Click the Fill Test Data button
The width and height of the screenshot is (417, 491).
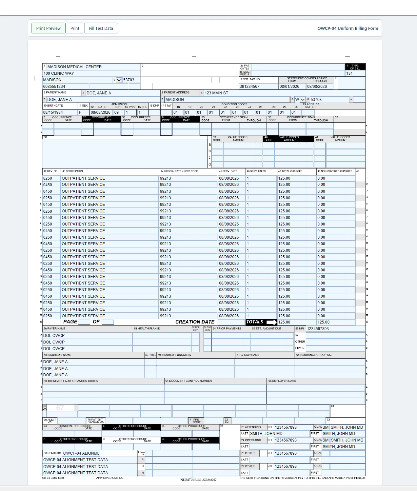coord(101,28)
